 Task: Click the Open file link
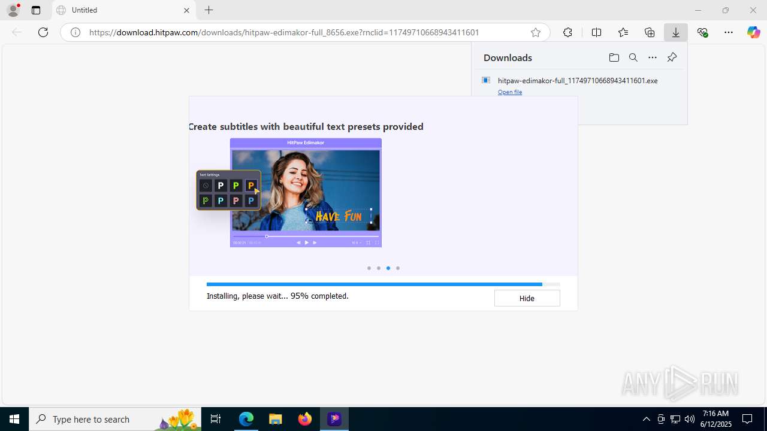[510, 92]
